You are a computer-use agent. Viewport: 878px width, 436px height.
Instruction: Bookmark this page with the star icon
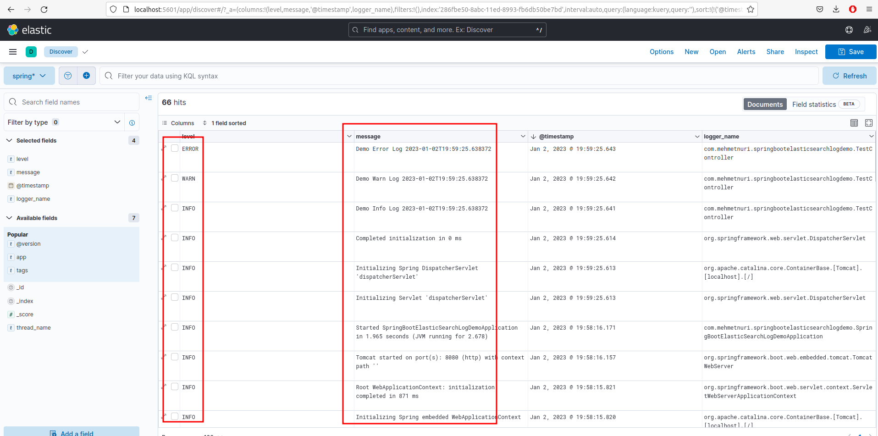751,9
